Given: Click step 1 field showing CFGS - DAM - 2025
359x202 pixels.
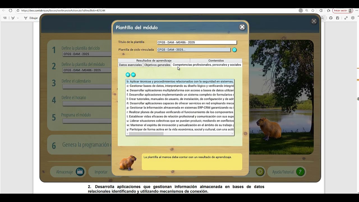Looking at the screenshot, I should pyautogui.click(x=87, y=54).
